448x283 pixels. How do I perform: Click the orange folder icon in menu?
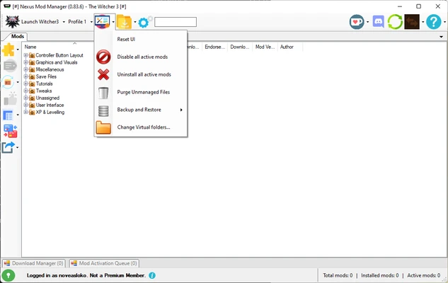point(103,127)
